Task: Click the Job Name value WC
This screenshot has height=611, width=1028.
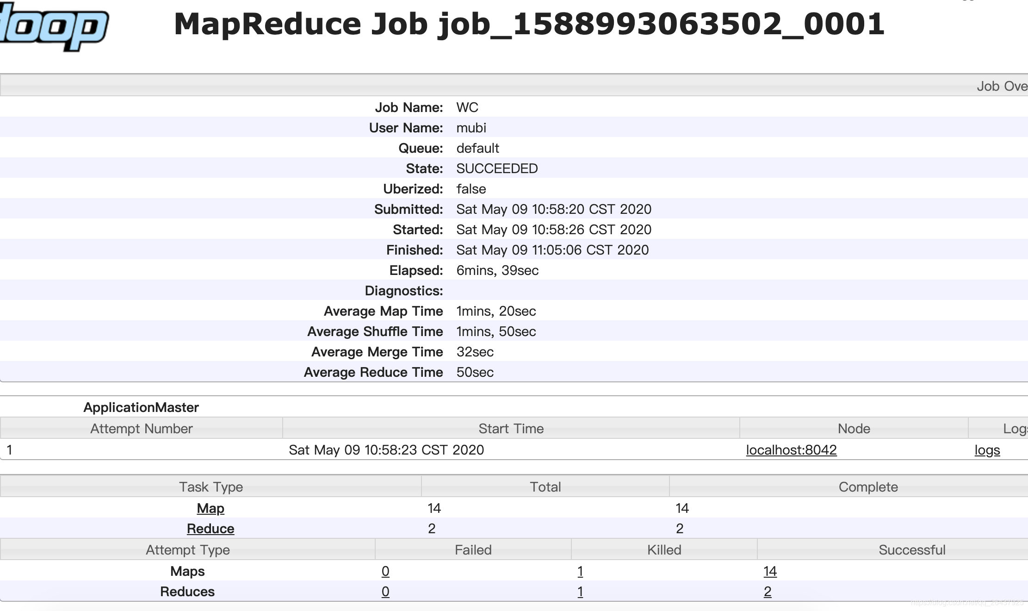Action: pos(467,107)
